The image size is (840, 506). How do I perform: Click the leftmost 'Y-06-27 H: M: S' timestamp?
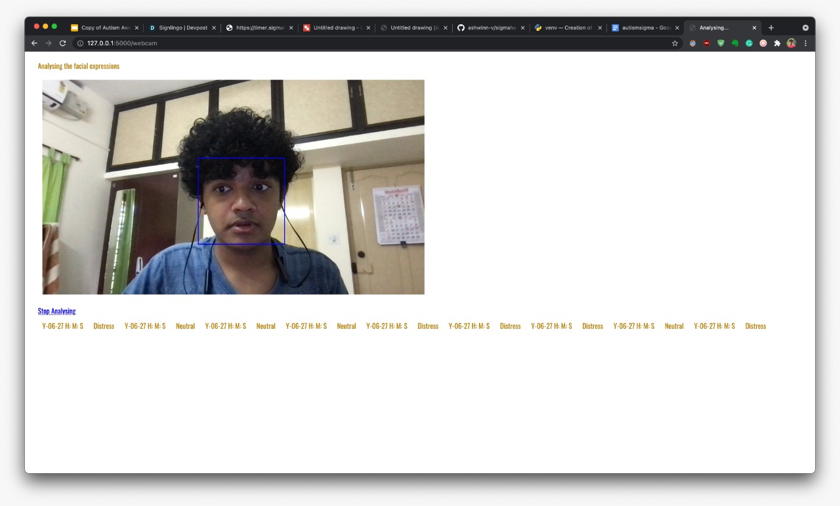coord(62,326)
